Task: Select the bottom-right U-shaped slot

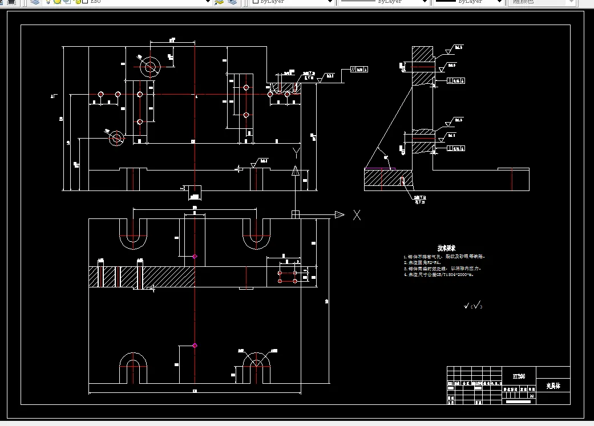Action: [256, 368]
